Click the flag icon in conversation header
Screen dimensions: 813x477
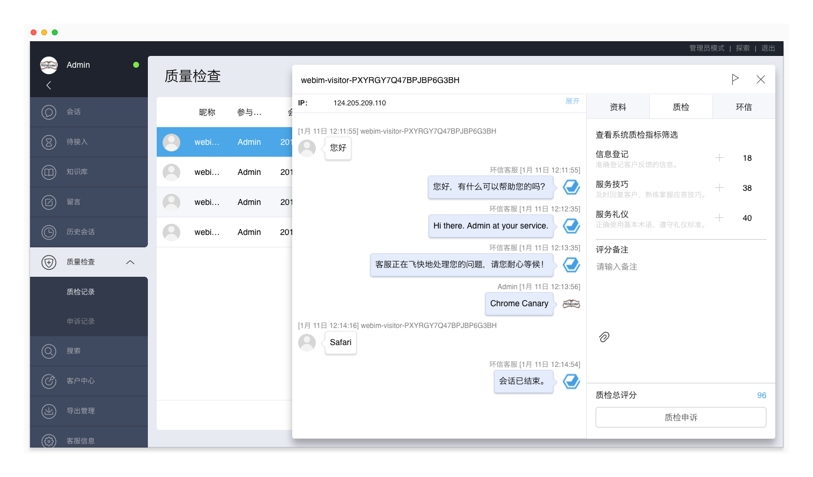735,79
